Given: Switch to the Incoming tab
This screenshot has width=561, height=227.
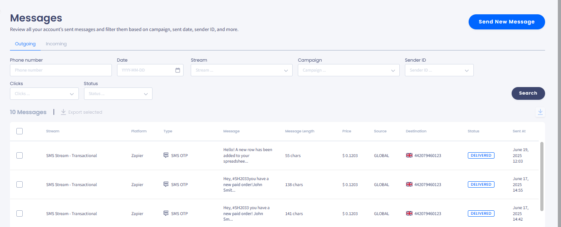Looking at the screenshot, I should 56,44.
